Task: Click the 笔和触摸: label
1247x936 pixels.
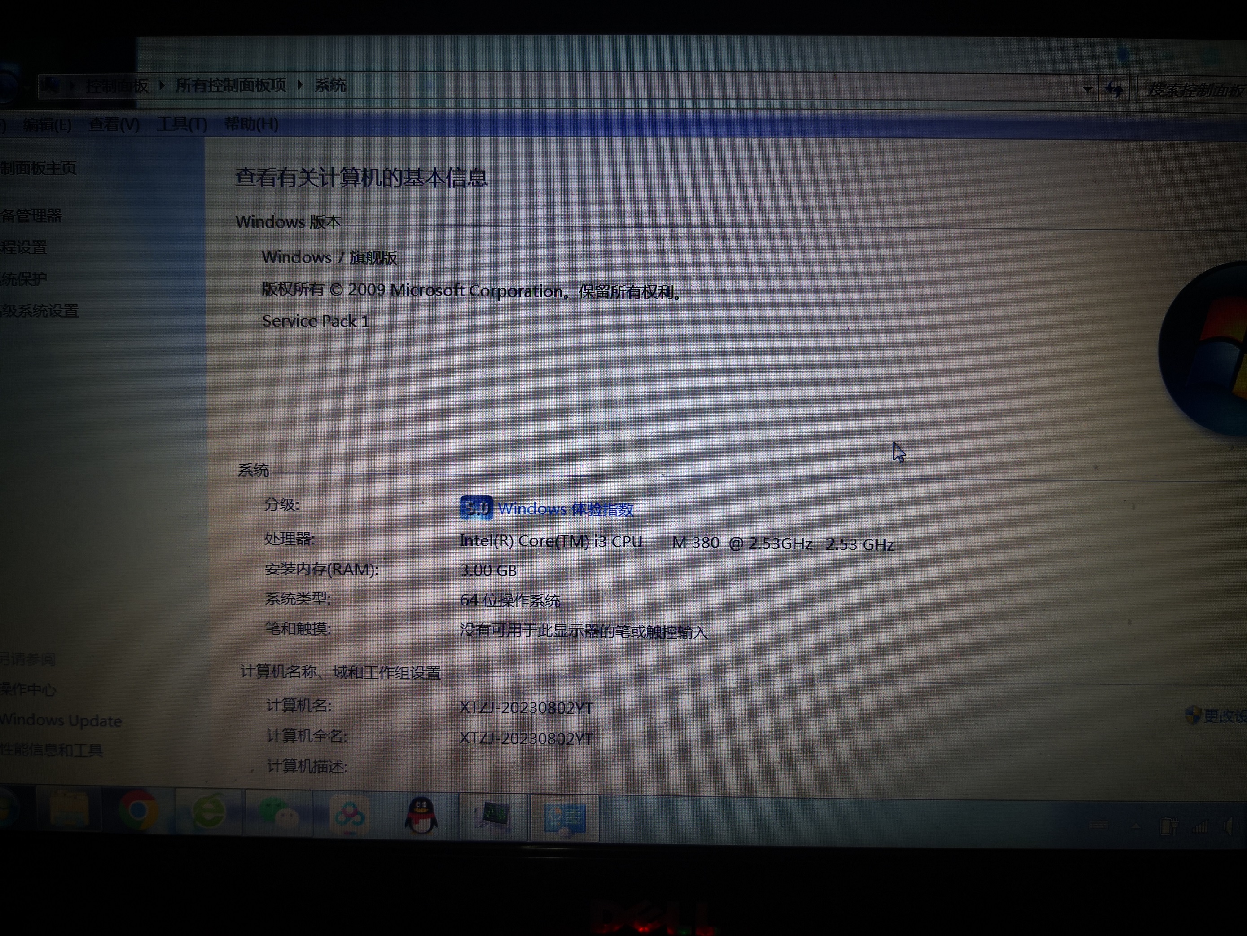Action: click(298, 628)
